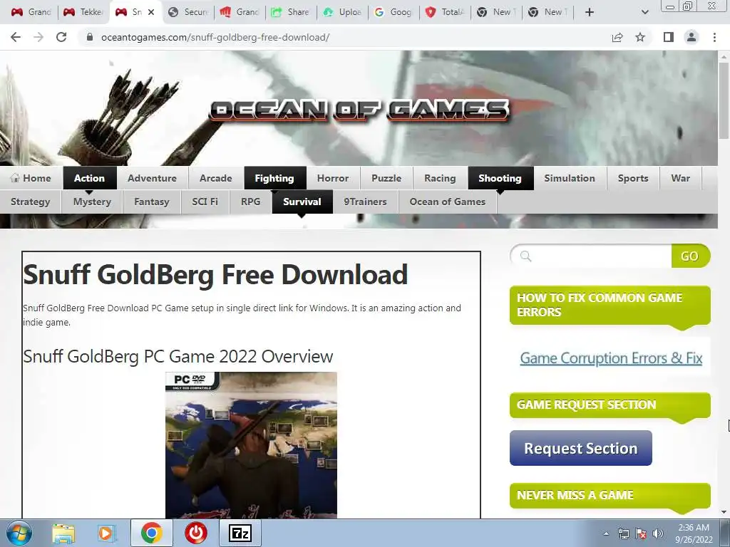Open the SCI Fi category
Image resolution: width=730 pixels, height=547 pixels.
[x=205, y=202]
